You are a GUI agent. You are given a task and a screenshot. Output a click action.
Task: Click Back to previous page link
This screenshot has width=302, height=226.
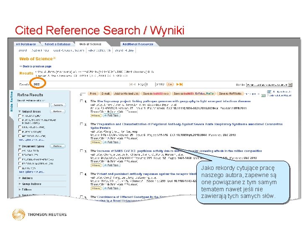pyautogui.click(x=35, y=66)
